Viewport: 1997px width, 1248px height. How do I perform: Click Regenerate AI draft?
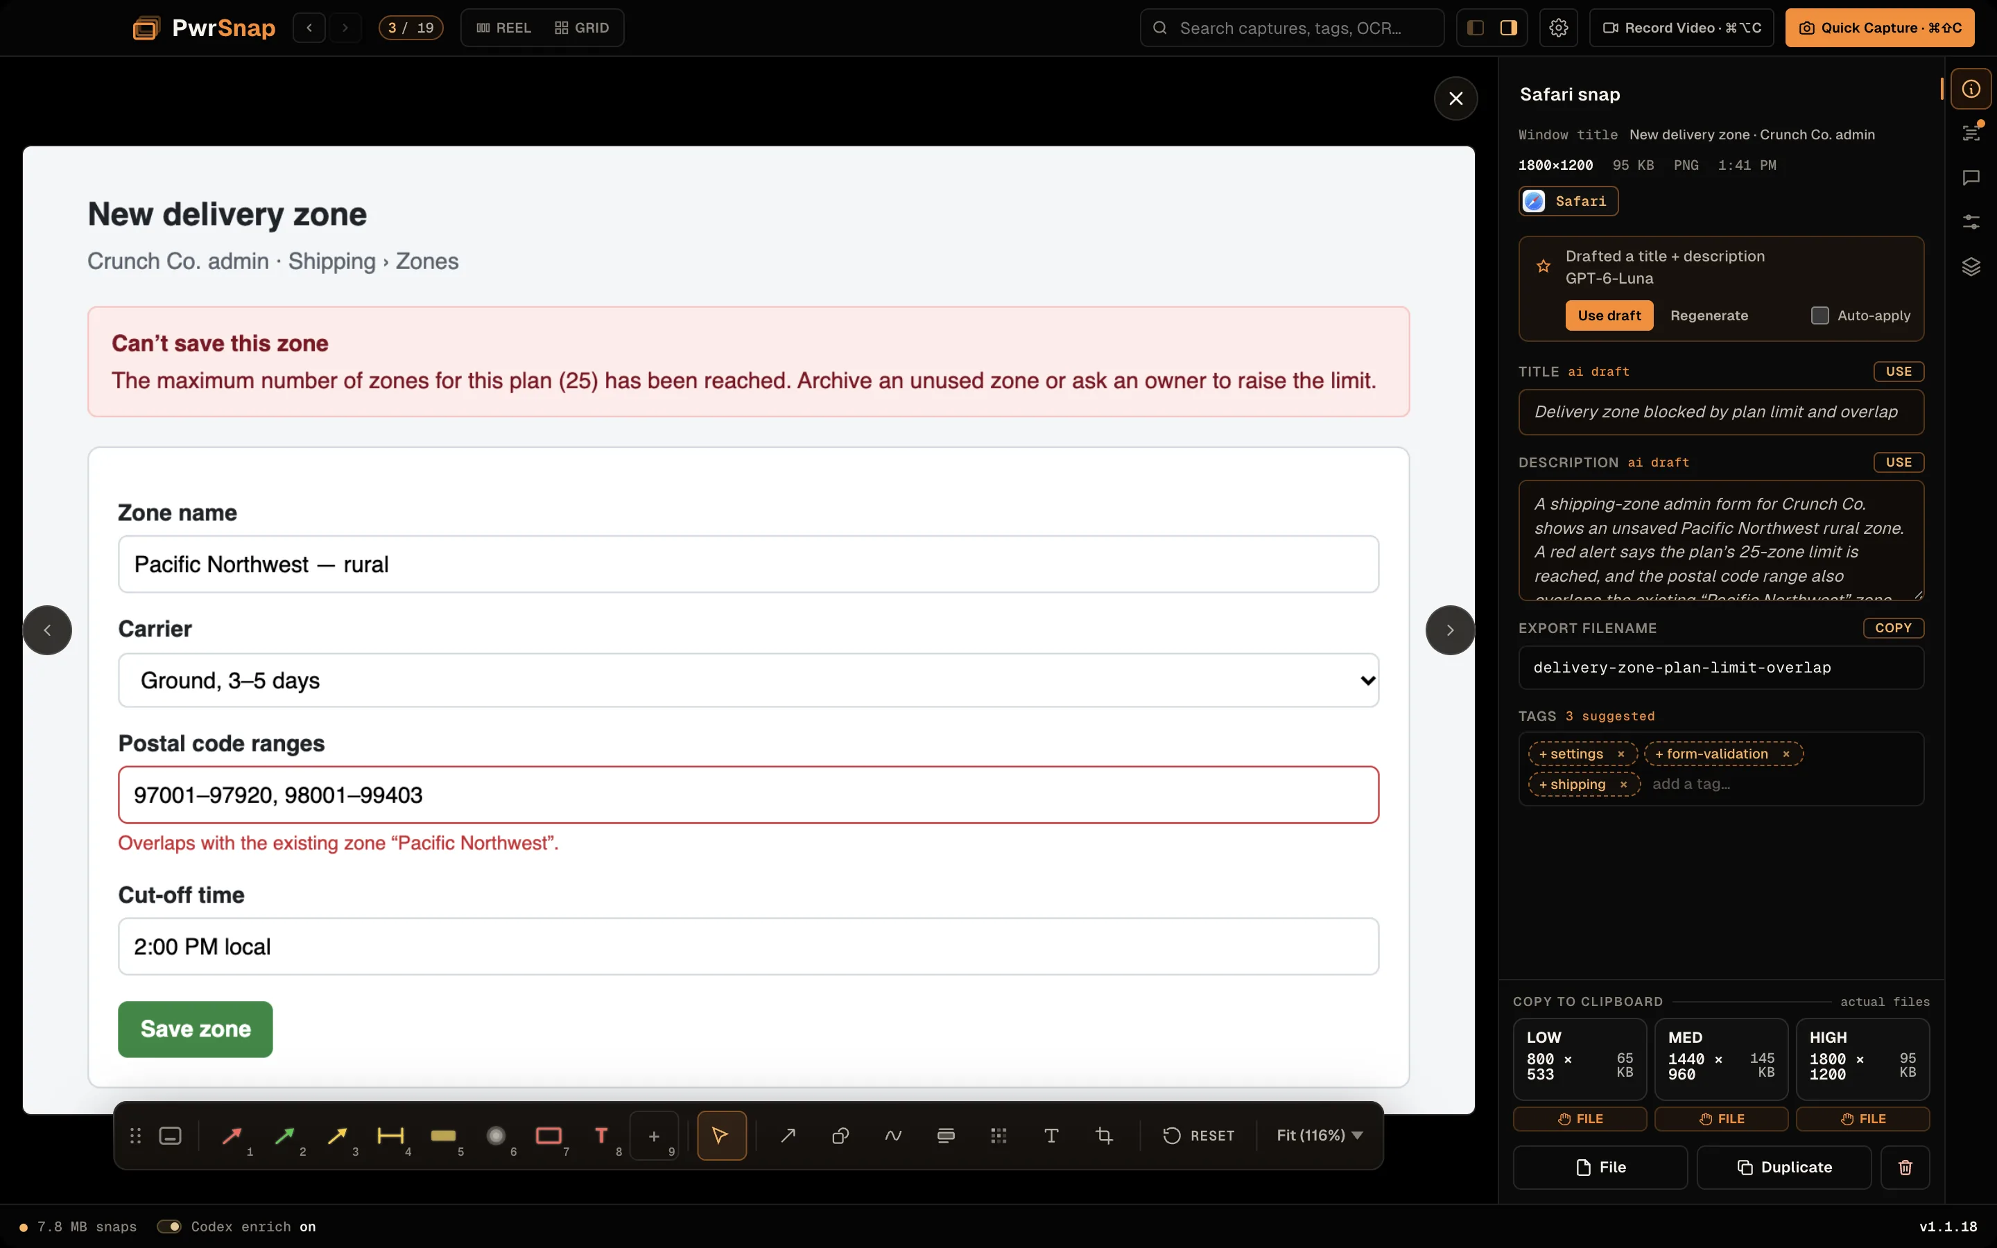tap(1709, 315)
